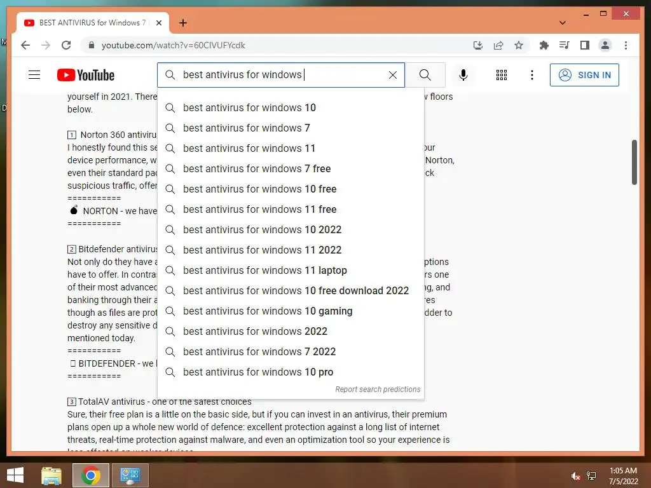The height and width of the screenshot is (488, 651).
Task: Click muted volume tray icon
Action: pos(575,476)
